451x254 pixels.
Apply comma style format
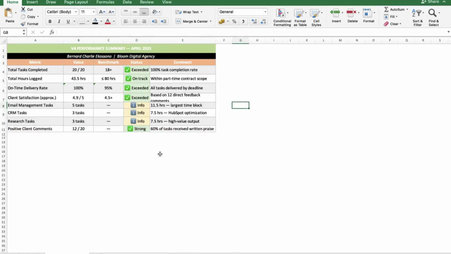(244, 21)
